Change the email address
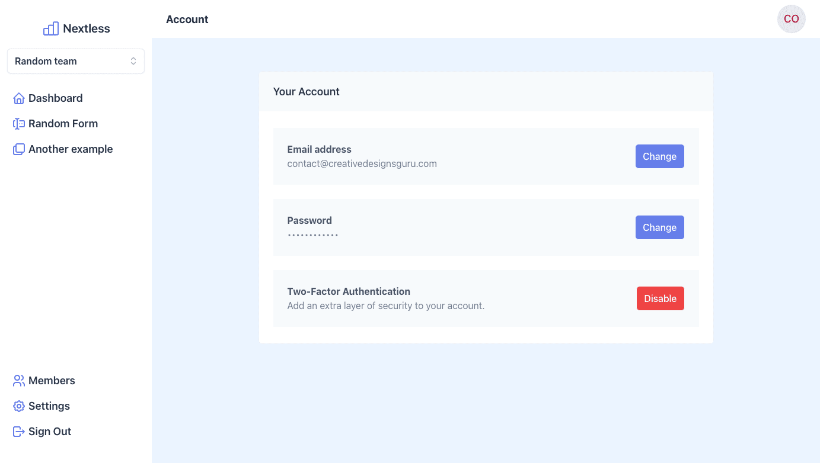Viewport: 820px width, 463px height. [659, 156]
